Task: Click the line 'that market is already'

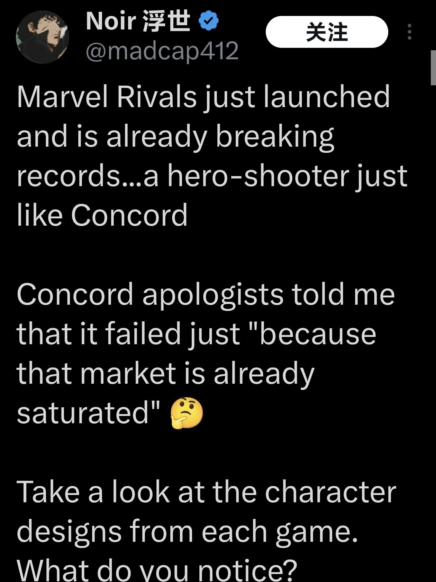Action: 165,374
